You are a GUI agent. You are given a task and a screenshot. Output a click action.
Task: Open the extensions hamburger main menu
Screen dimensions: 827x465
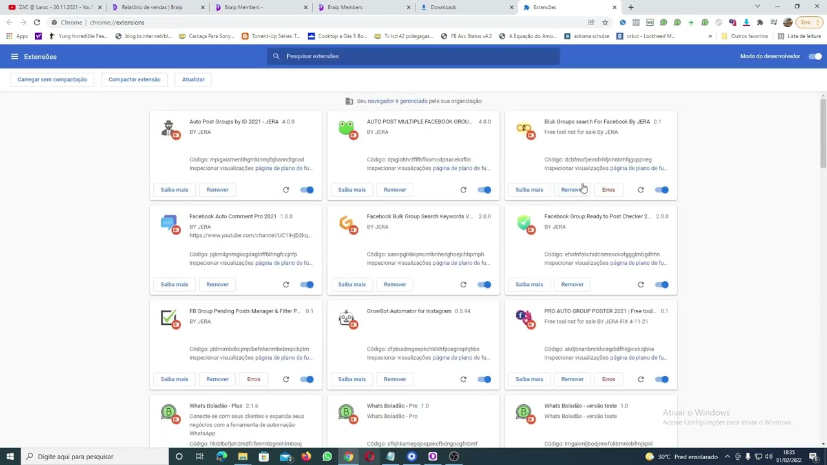click(14, 56)
